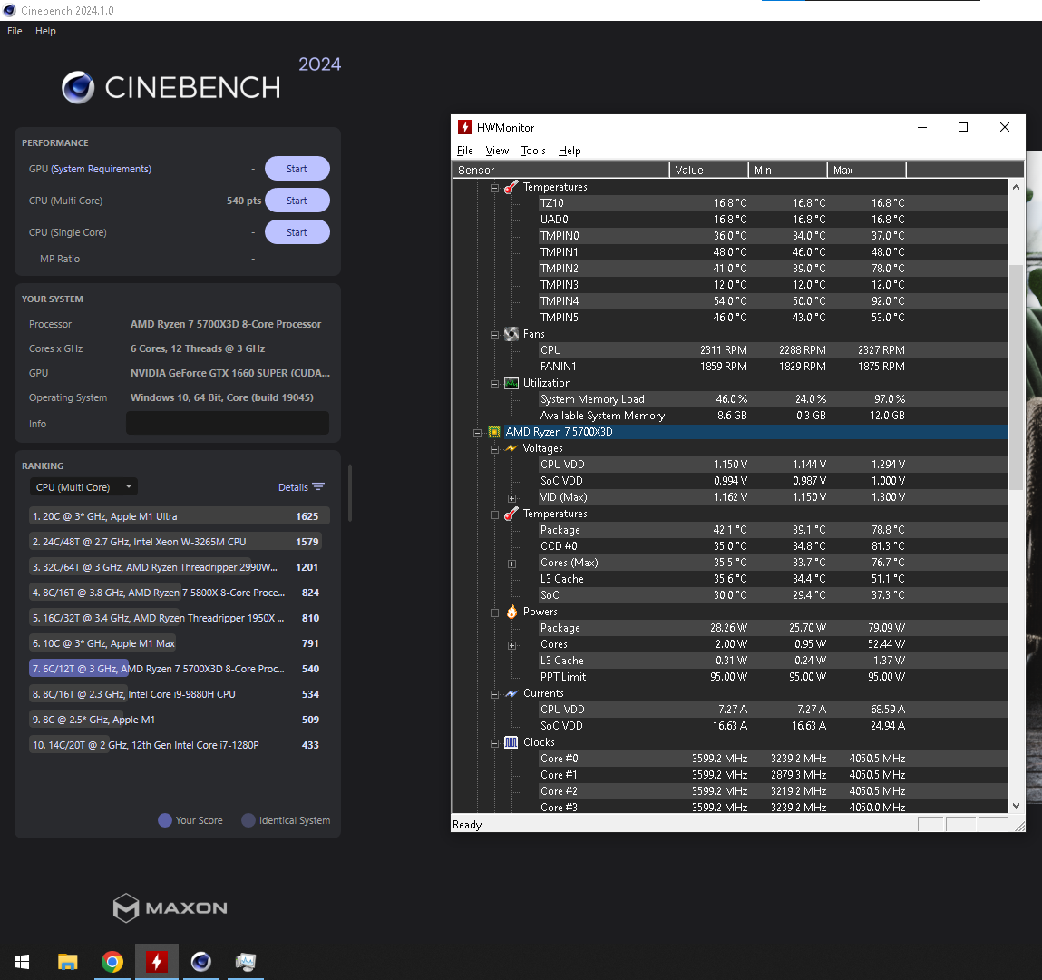Collapse the Voltages node
This screenshot has height=980, width=1042.
(x=494, y=449)
